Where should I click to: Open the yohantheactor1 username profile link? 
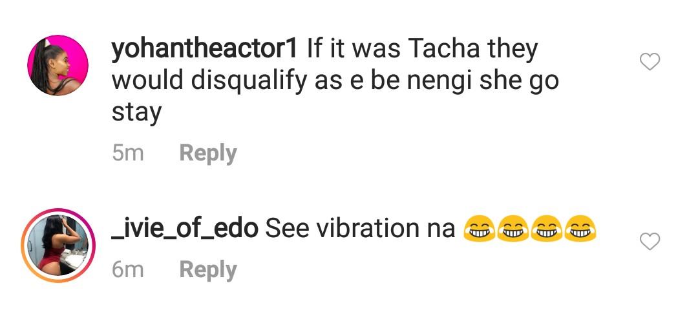pos(205,50)
